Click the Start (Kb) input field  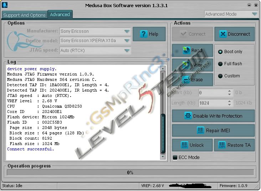(213, 93)
